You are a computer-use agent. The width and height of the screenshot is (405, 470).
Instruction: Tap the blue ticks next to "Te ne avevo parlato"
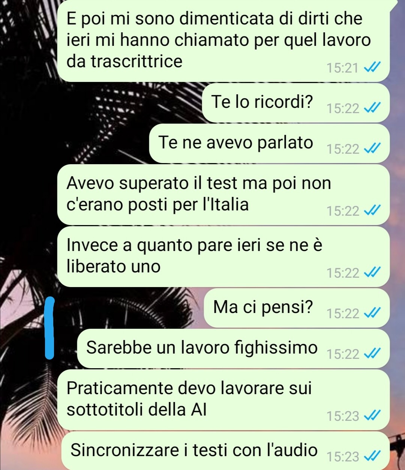click(x=372, y=149)
